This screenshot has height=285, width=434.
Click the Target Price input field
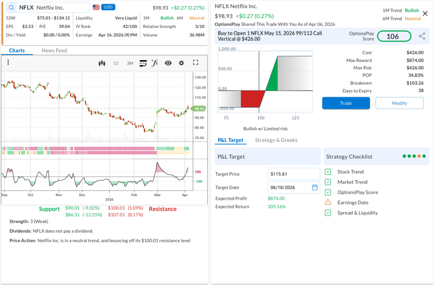point(294,174)
